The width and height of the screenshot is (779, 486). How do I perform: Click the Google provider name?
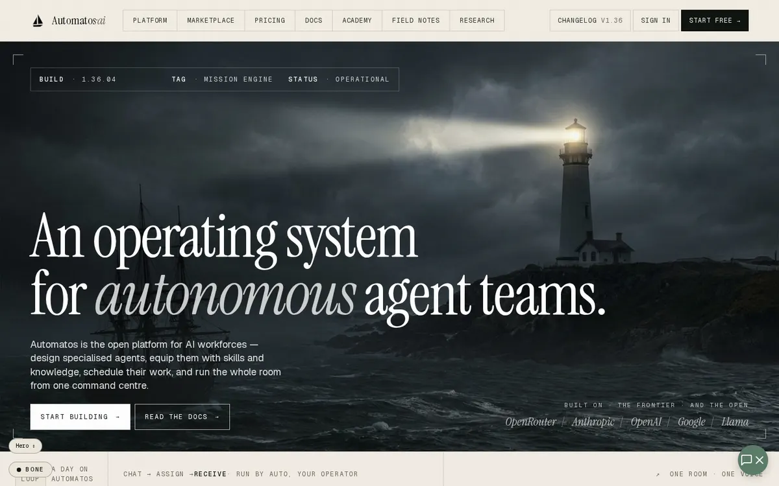691,422
